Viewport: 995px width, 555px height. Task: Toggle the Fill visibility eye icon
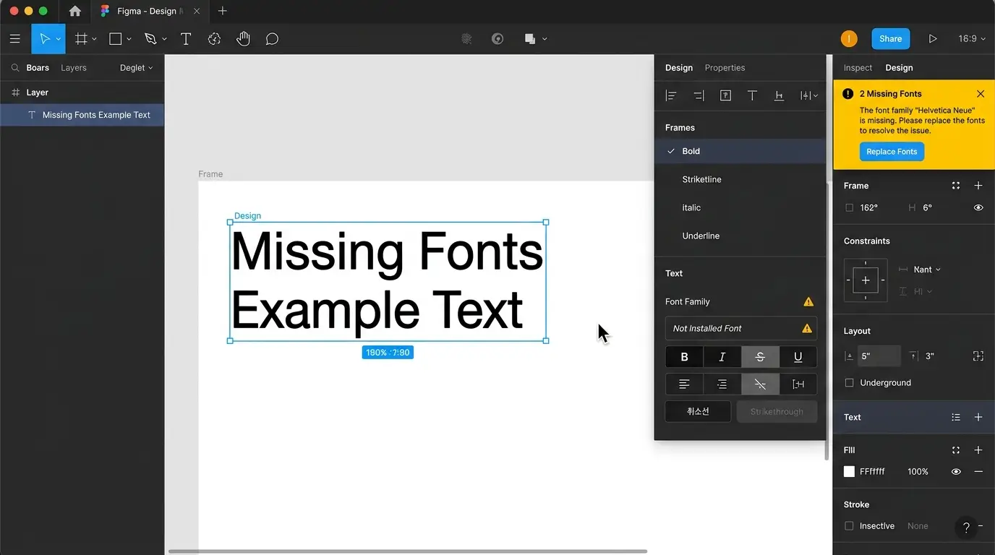click(956, 471)
